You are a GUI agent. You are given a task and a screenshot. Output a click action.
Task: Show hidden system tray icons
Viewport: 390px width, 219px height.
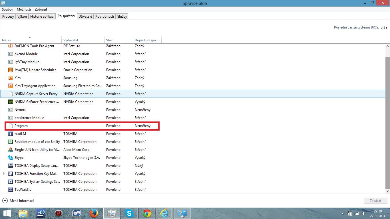coord(343,213)
